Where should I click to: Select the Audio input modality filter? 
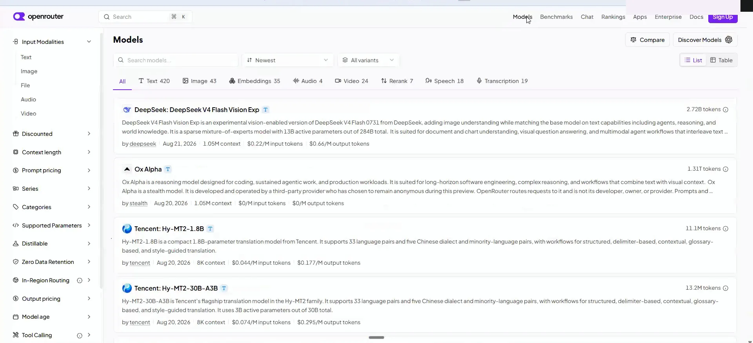(29, 99)
